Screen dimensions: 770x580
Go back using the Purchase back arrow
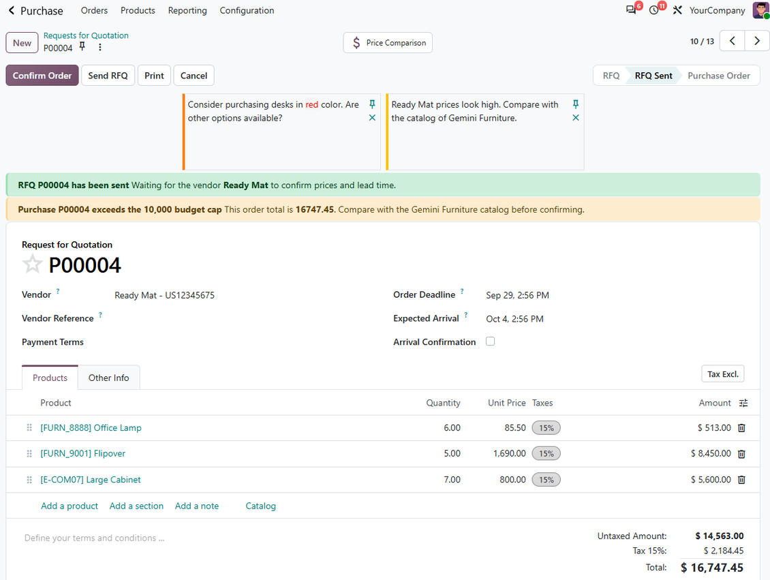(x=12, y=10)
